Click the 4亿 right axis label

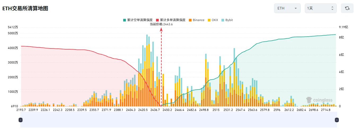[x=341, y=72]
